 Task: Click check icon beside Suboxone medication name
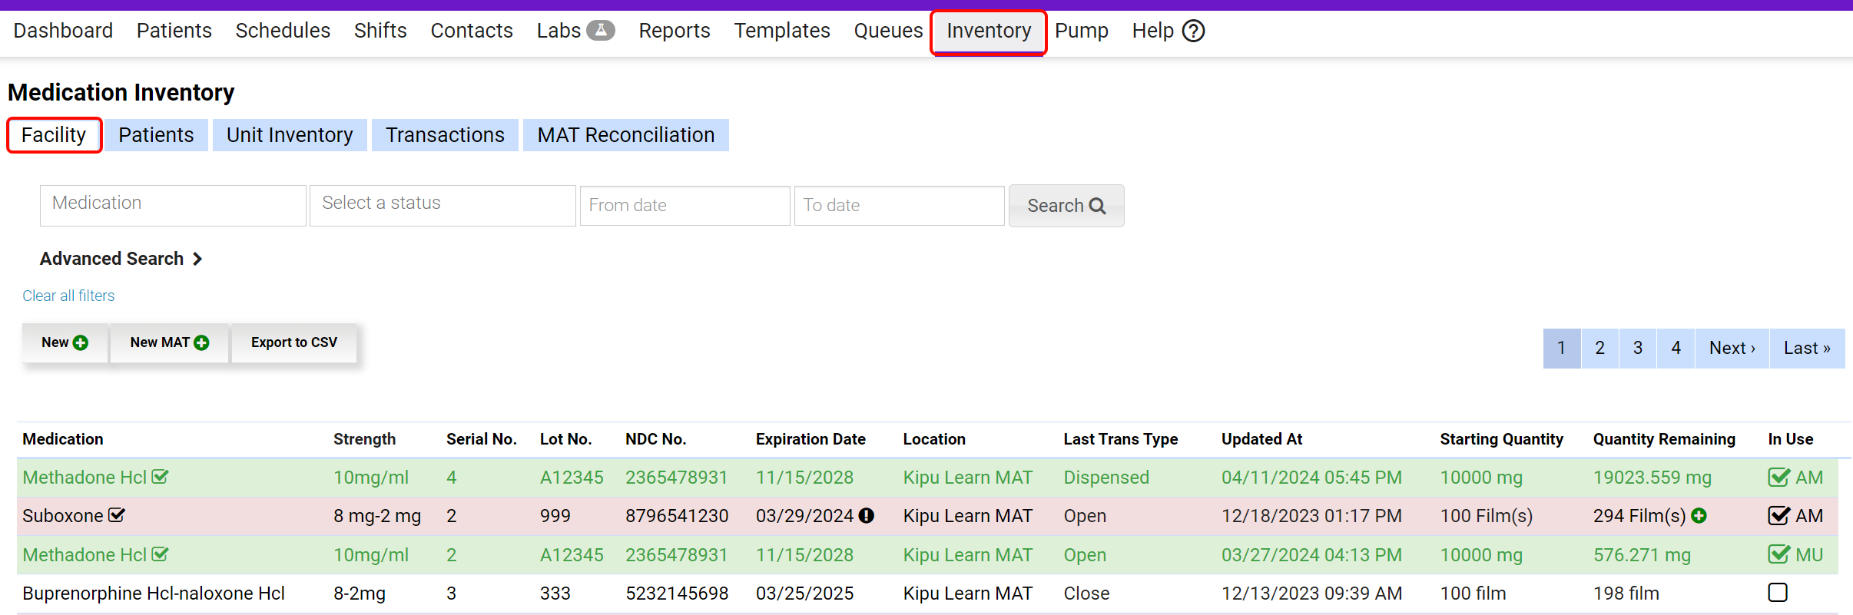pyautogui.click(x=117, y=515)
